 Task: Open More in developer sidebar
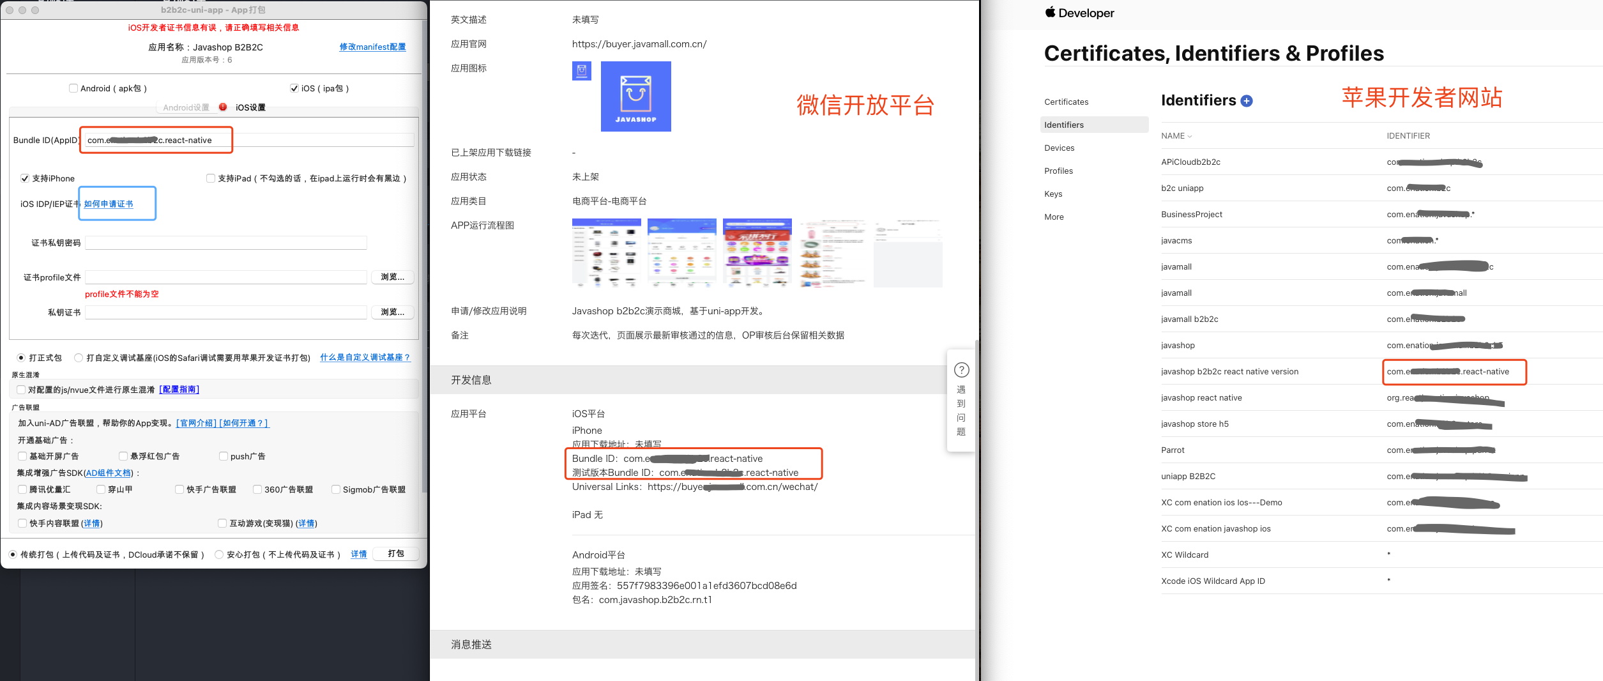click(x=1054, y=217)
